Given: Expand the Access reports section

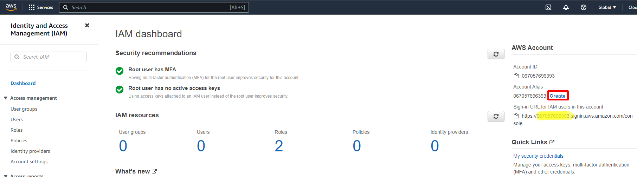Looking at the screenshot, I should [x=6, y=176].
